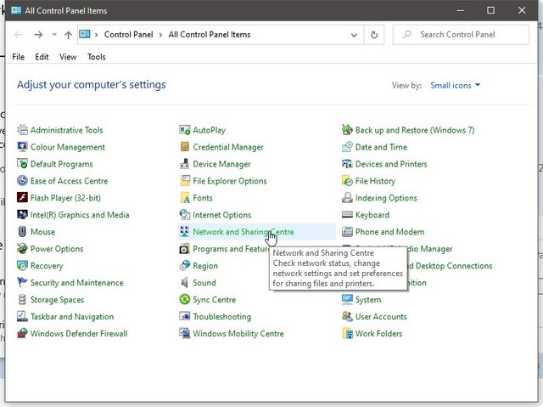Open the Phone and Modem link

389,232
